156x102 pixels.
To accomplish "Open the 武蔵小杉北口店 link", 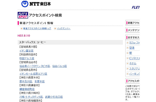I will (x=54, y=97).
